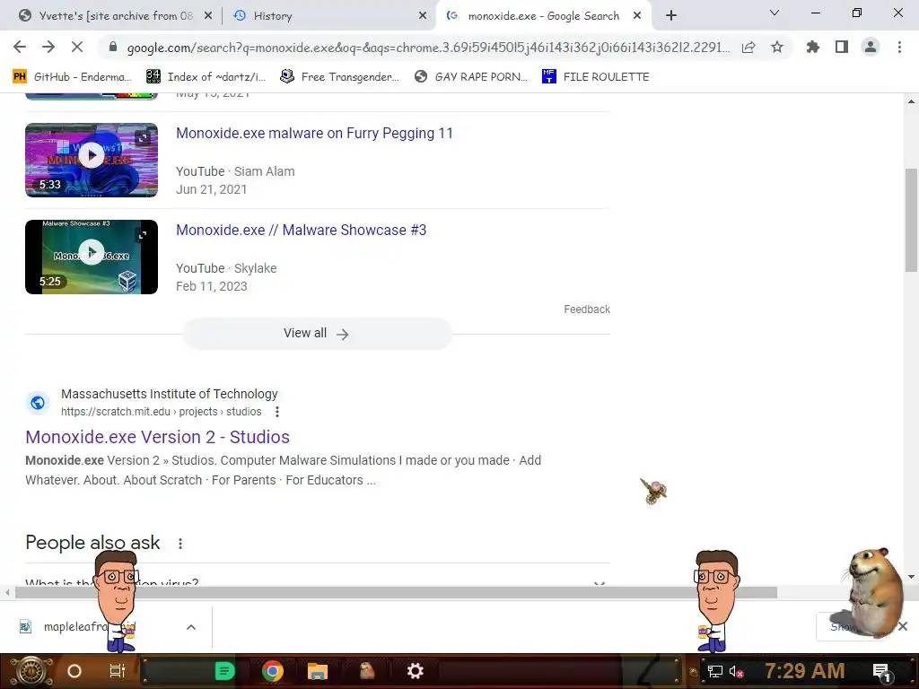This screenshot has width=919, height=689.
Task: Click the muted volume icon in tray
Action: [736, 671]
